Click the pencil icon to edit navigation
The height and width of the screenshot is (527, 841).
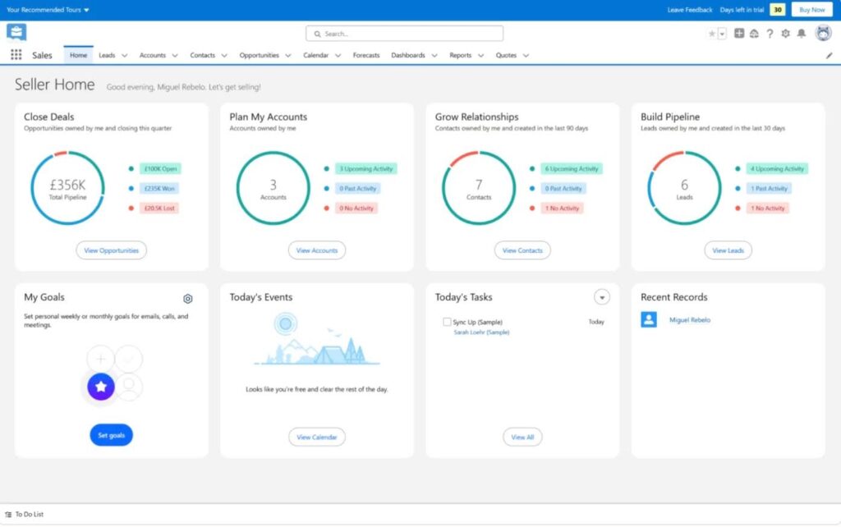click(829, 56)
